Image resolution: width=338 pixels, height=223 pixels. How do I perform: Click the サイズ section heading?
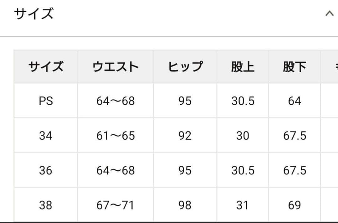pos(34,14)
